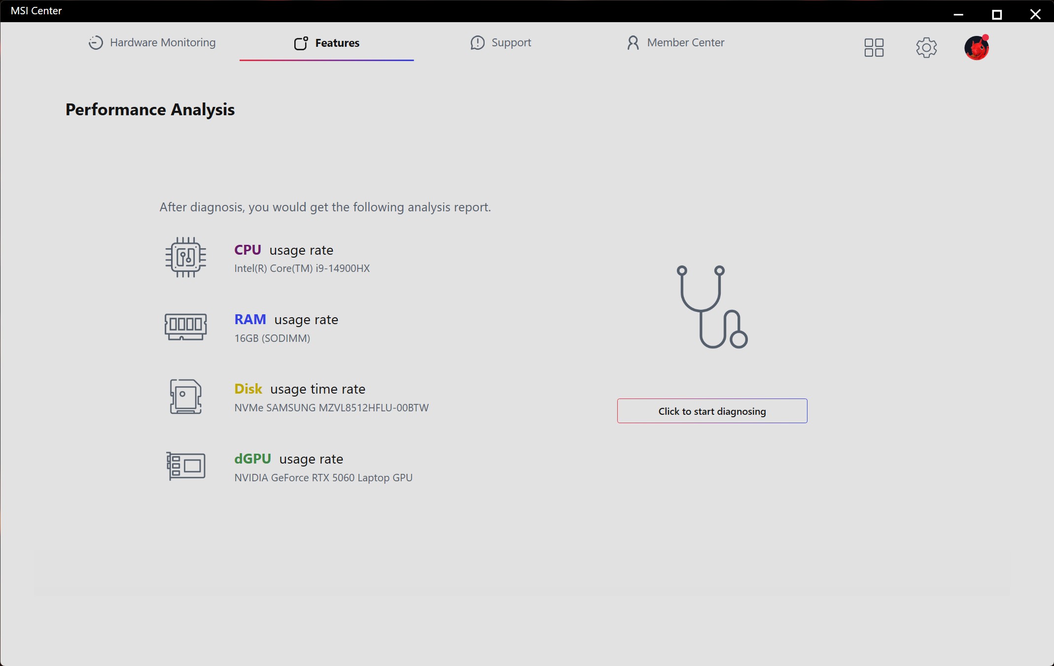This screenshot has height=666, width=1054.
Task: Open settings with the gear icon
Action: (x=926, y=48)
